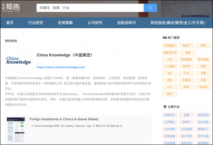The height and width of the screenshot is (145, 213).
Task: Choose the 基础化工 industry tag
Action: [203, 129]
